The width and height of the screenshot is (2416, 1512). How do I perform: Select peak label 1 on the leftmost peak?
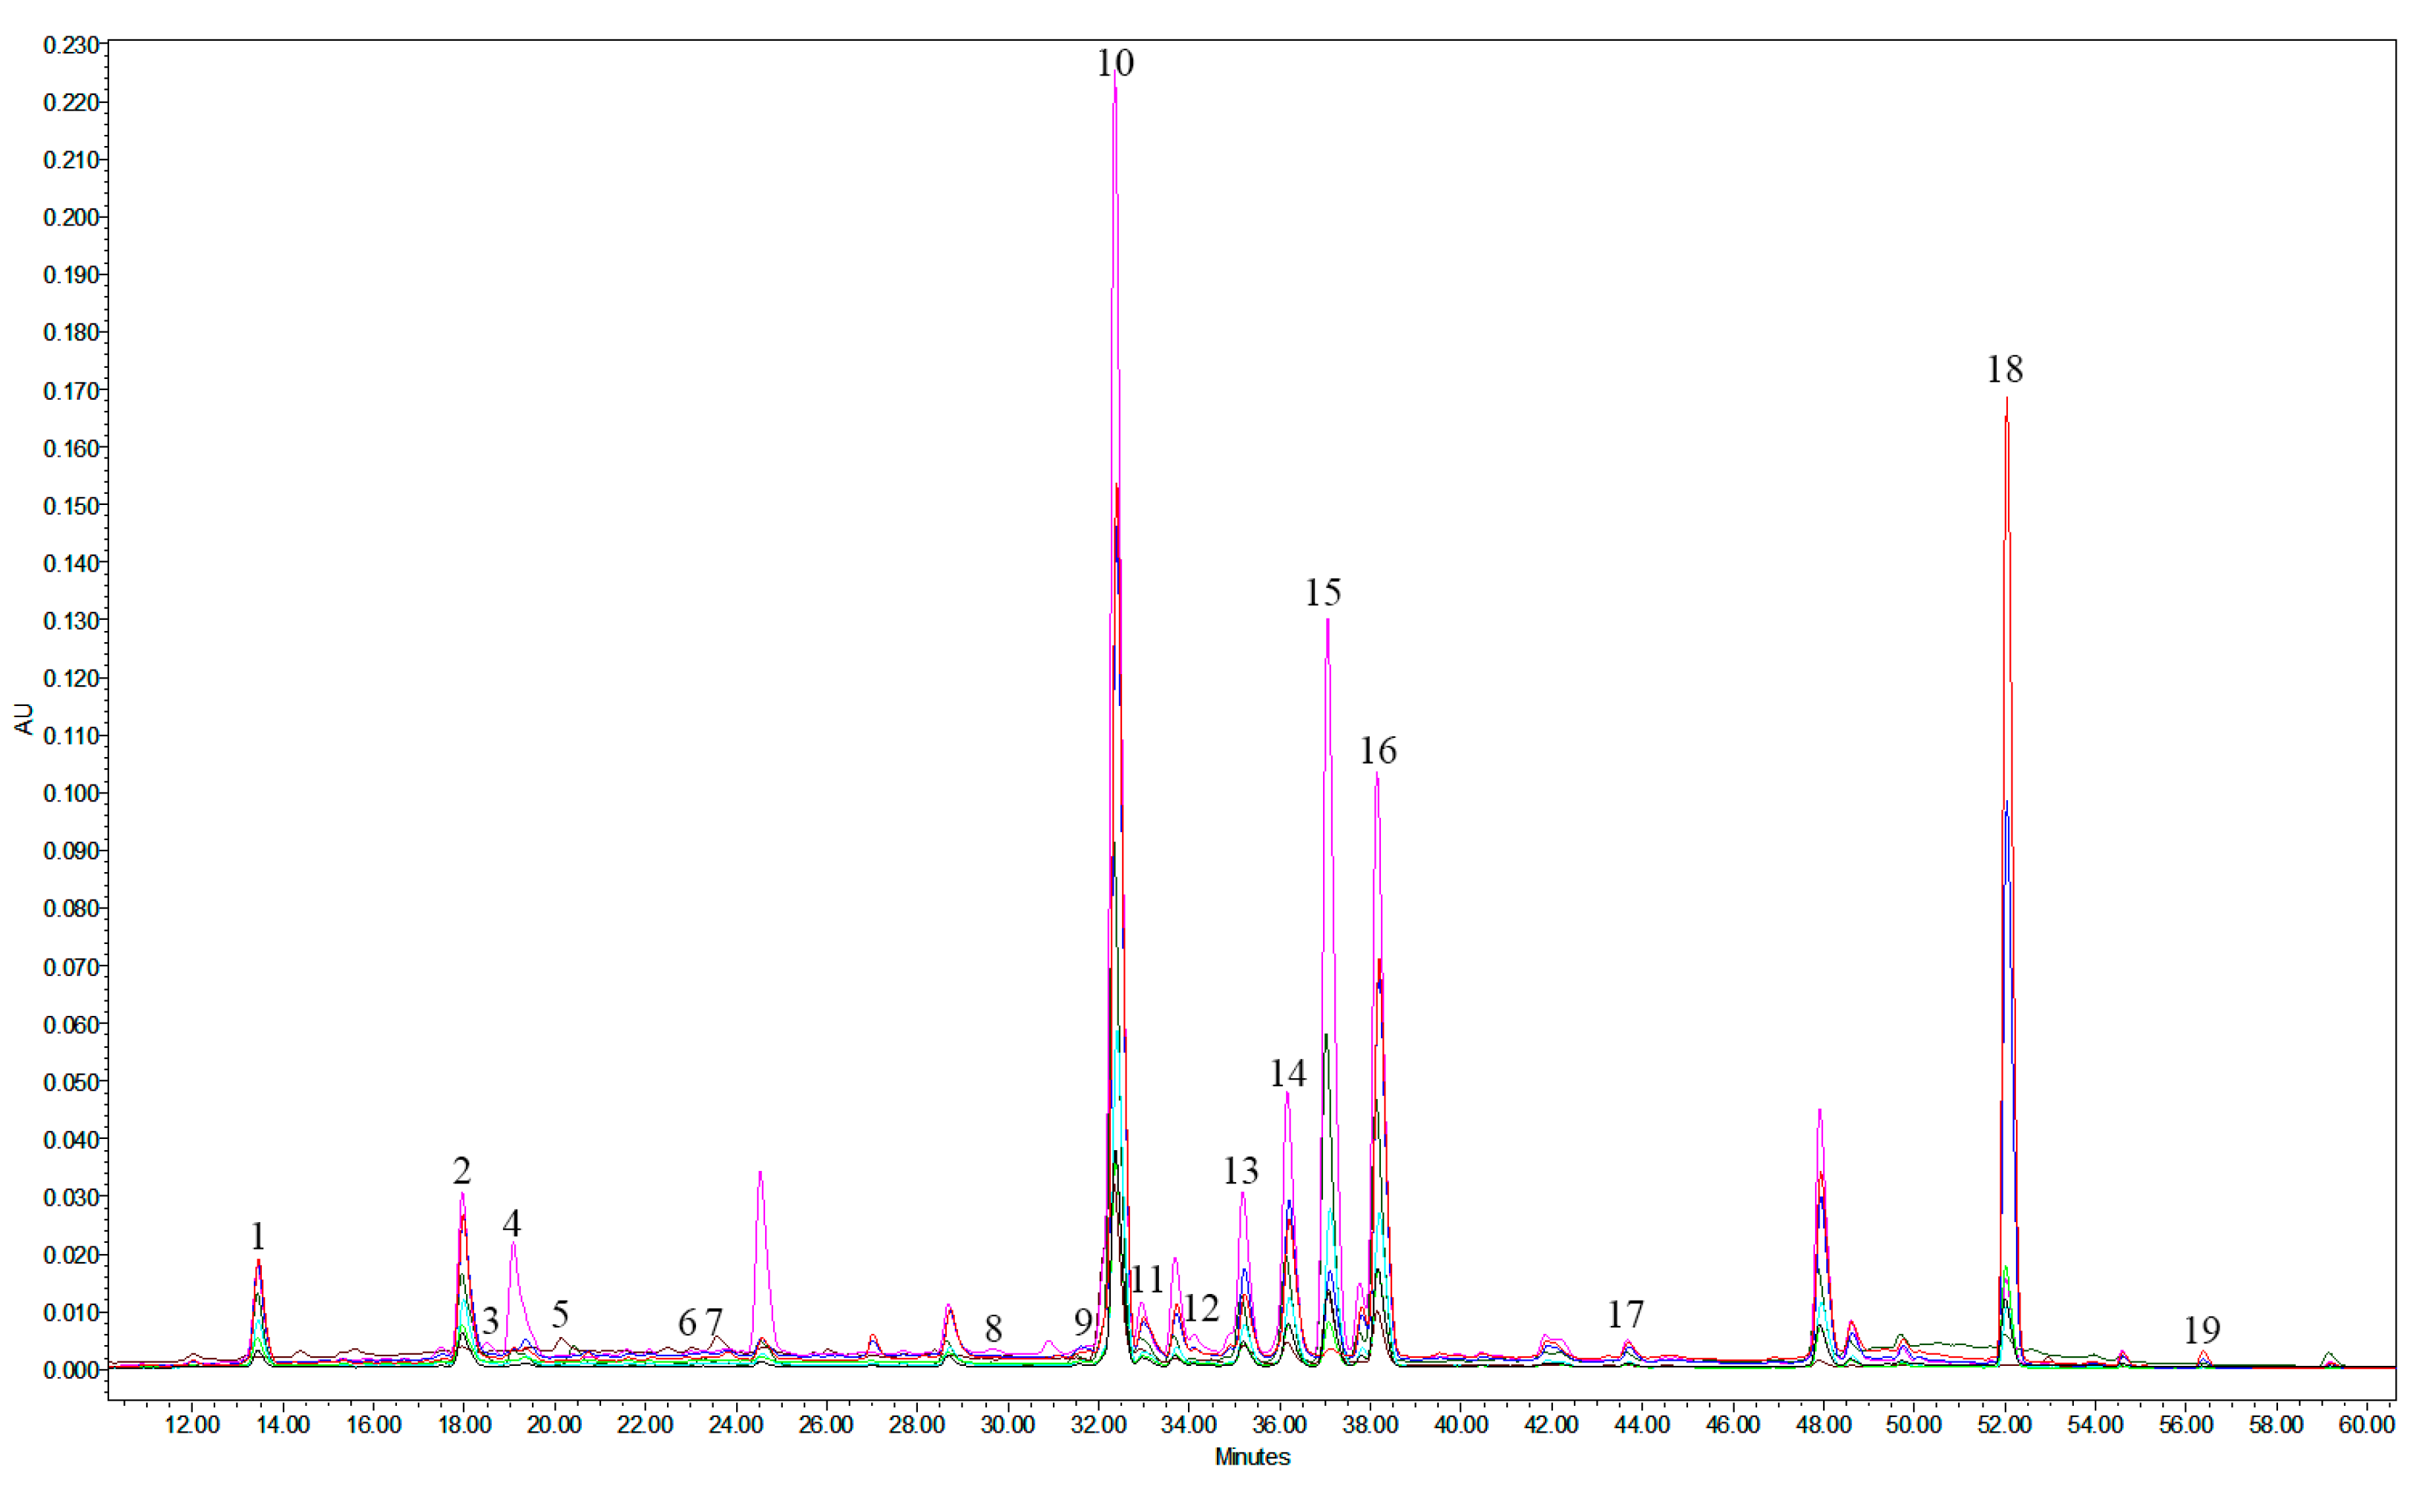coord(257,1236)
